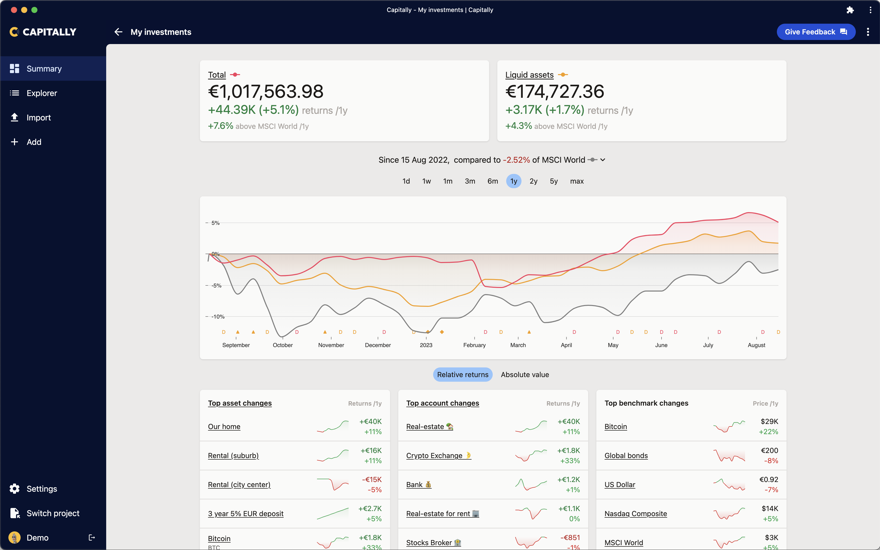Select the 1d time range
Screen dimensions: 880x550
[x=406, y=181]
